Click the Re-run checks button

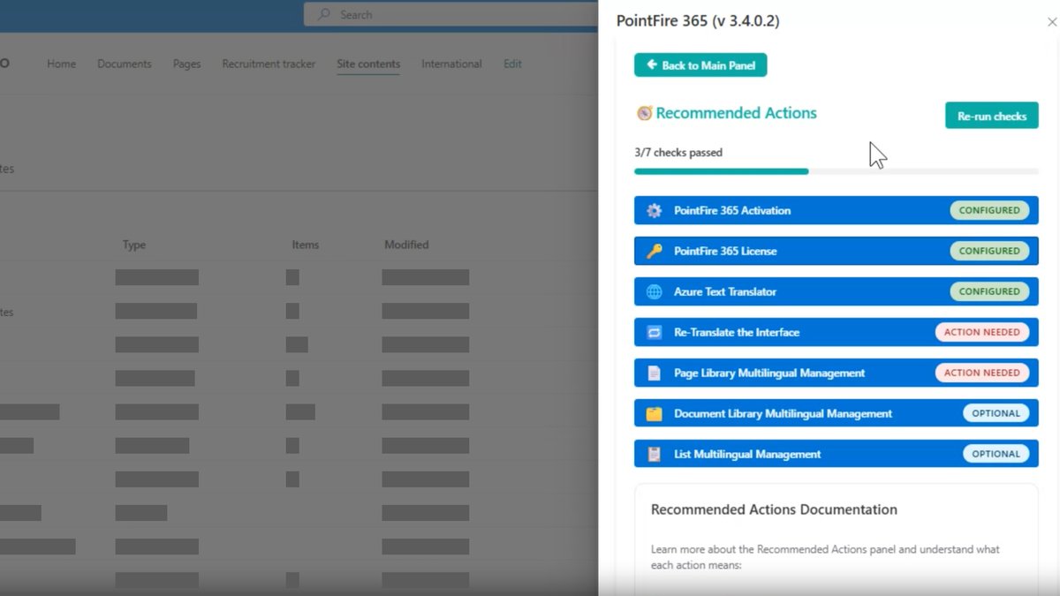point(992,116)
